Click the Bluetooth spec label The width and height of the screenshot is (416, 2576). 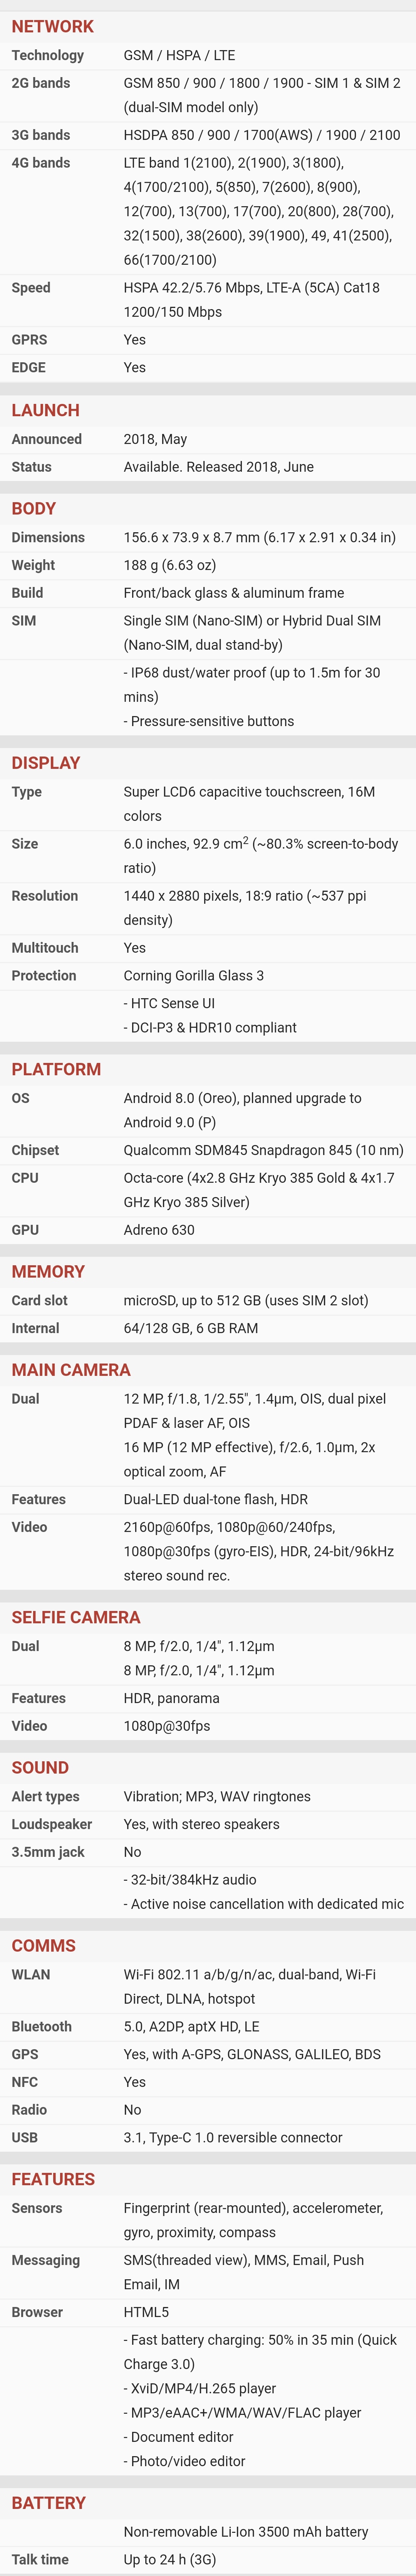tap(41, 2026)
